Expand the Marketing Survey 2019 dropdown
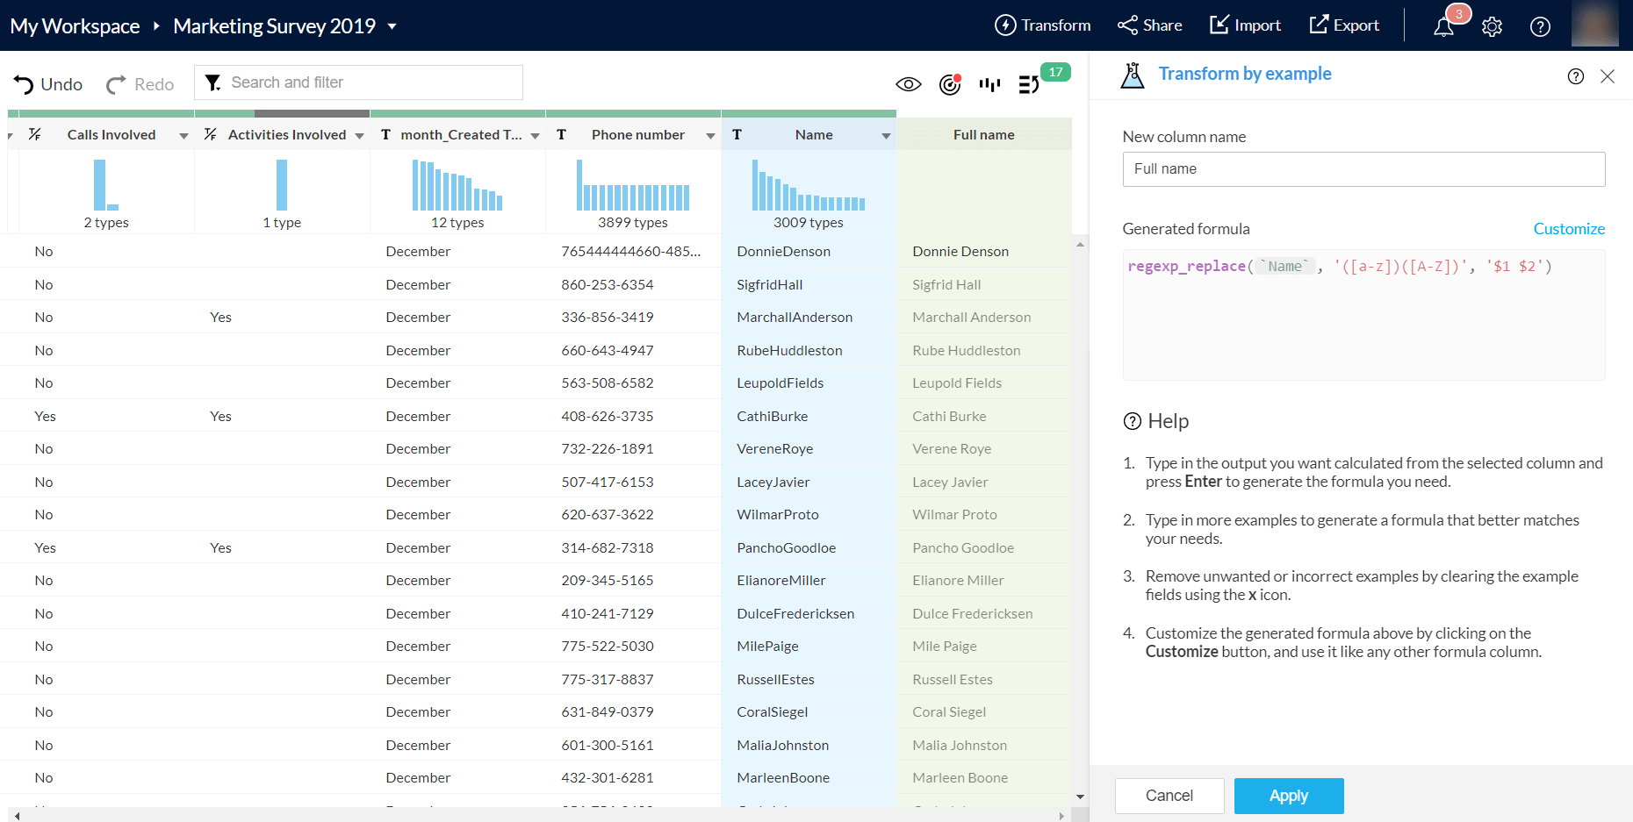 (392, 26)
